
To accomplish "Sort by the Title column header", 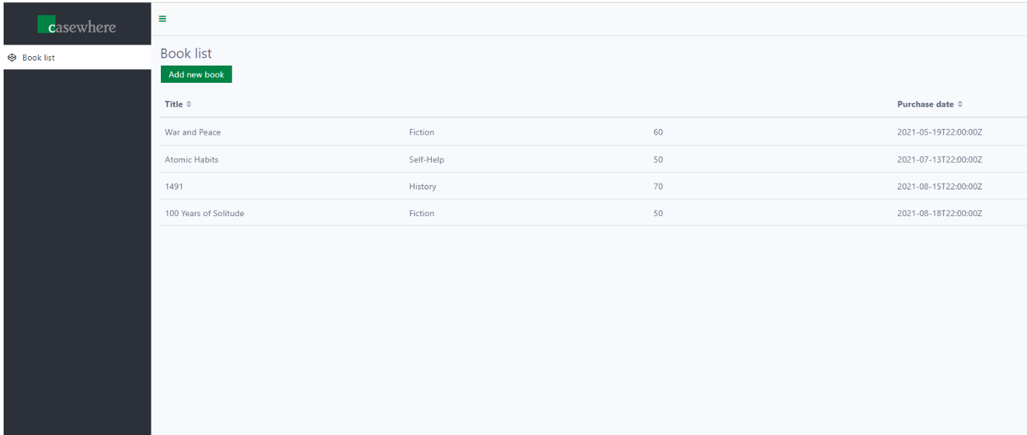I will (174, 104).
